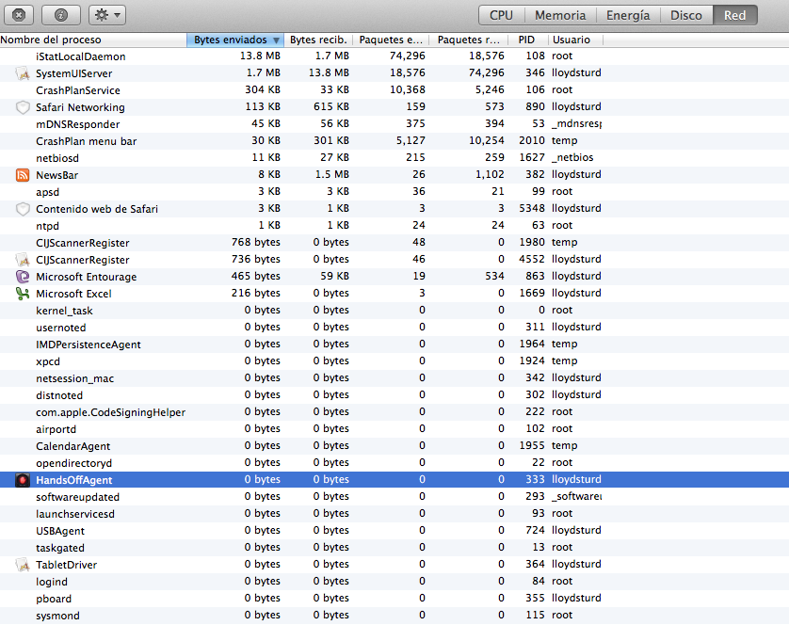Image resolution: width=789 pixels, height=625 pixels.
Task: Click the HandsOffAgent red icon
Action: pos(23,480)
